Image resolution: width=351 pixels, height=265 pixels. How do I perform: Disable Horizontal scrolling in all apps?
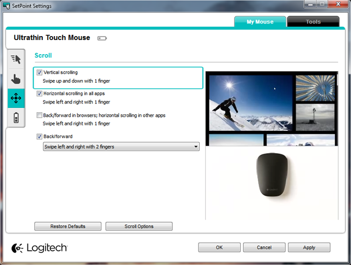point(39,94)
